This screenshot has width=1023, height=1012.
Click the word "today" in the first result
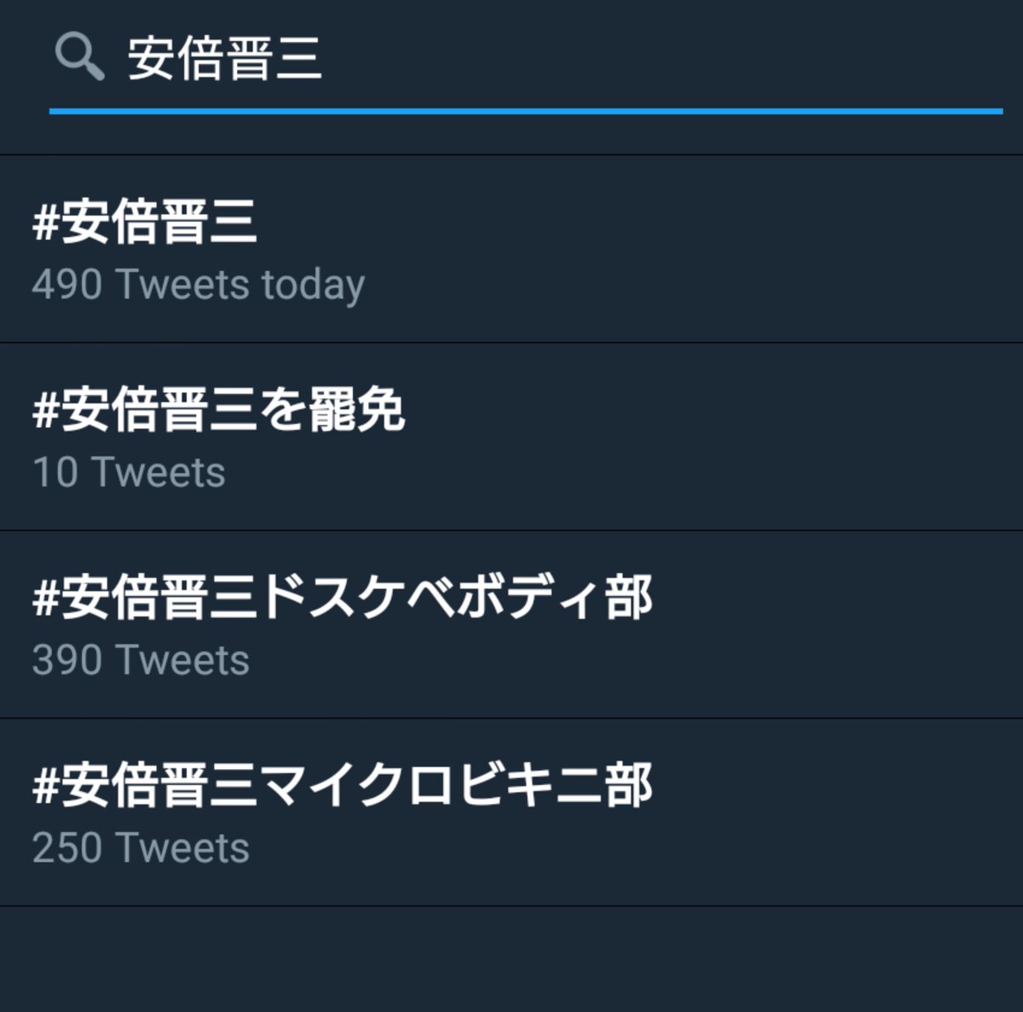[313, 285]
